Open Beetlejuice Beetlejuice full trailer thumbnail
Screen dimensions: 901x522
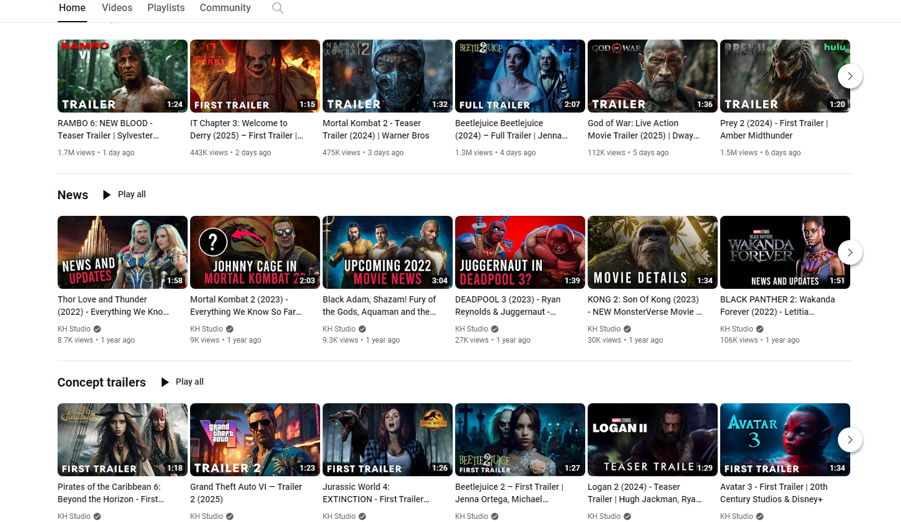(x=520, y=76)
